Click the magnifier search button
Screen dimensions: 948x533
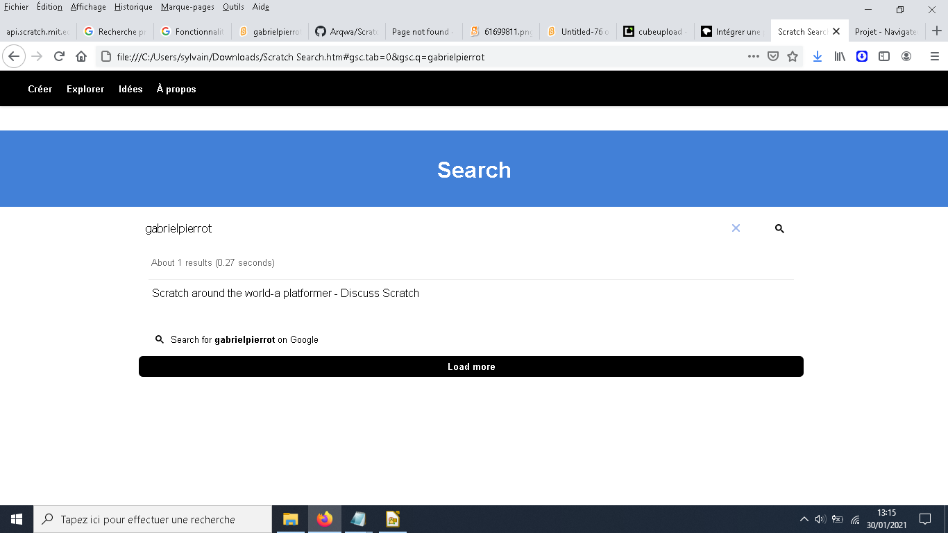click(x=779, y=228)
